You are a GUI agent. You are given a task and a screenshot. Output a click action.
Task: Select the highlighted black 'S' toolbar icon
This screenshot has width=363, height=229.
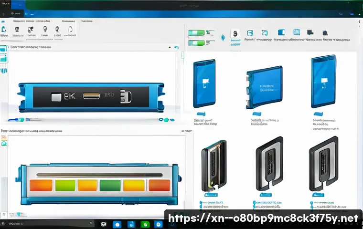(235, 34)
